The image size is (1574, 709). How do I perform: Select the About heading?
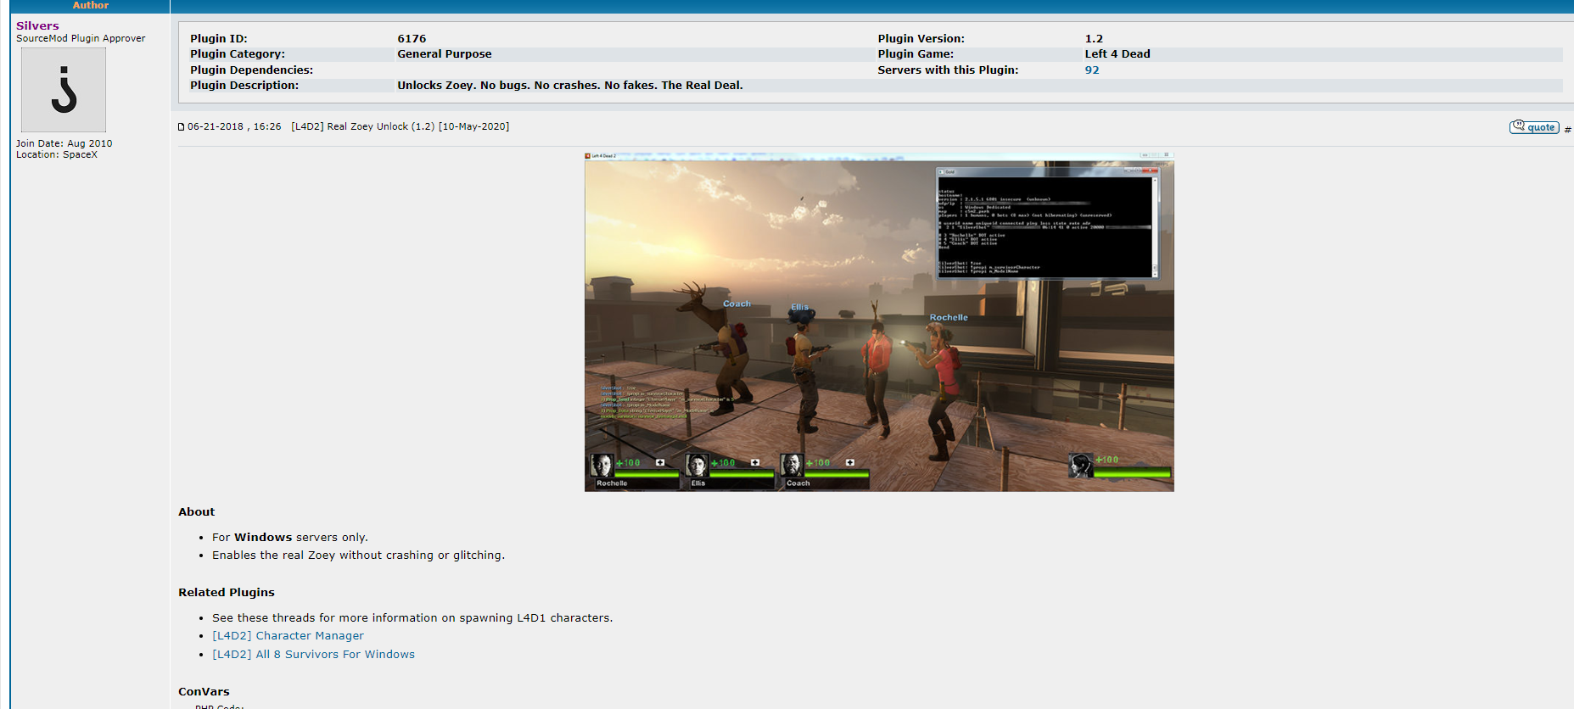point(196,512)
